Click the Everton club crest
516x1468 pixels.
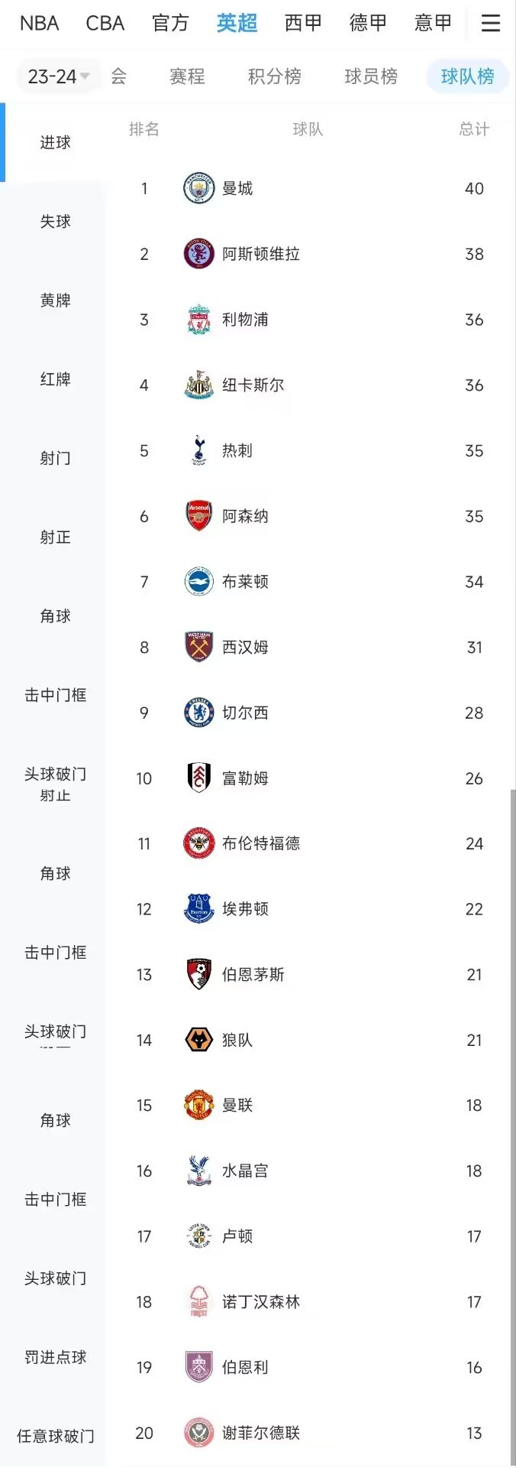pos(199,909)
